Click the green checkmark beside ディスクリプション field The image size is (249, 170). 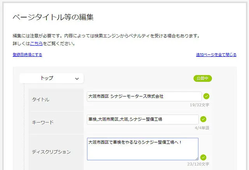point(203,157)
